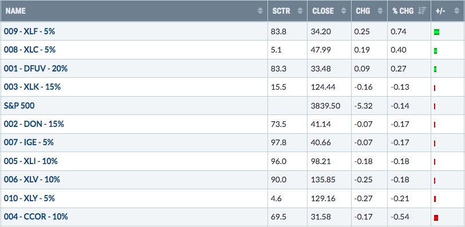Screen dimensions: 465x227
Task: Open the 005 - XLI - 10% link
Action: click(30, 161)
